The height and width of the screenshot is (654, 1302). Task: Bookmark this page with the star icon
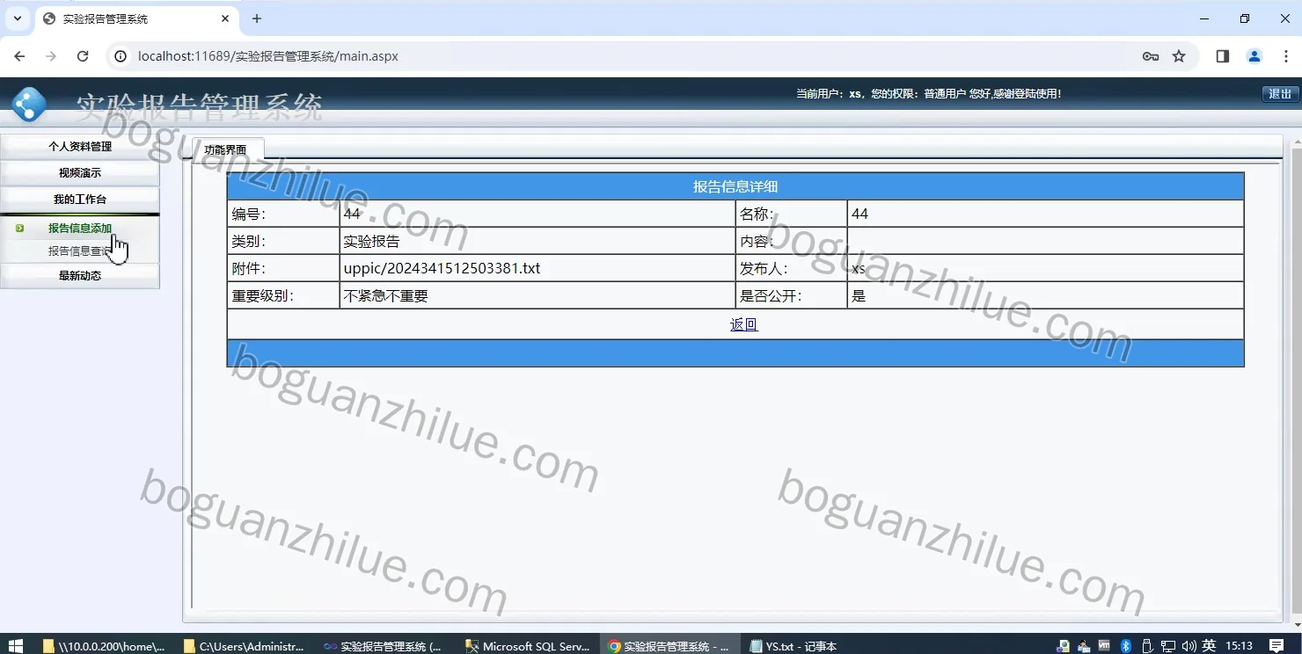click(1179, 56)
